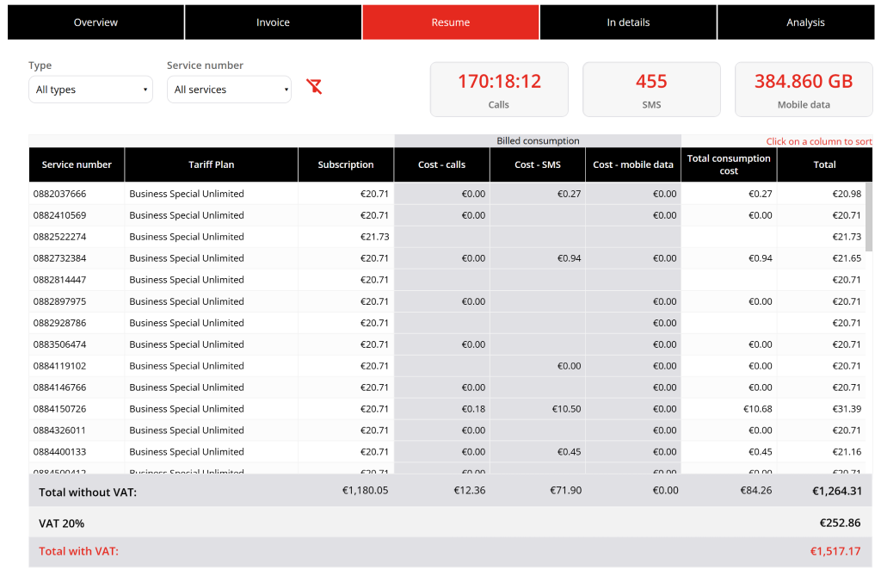Select the 455 SMS summary card
Image resolution: width=881 pixels, height=570 pixels.
tap(651, 90)
